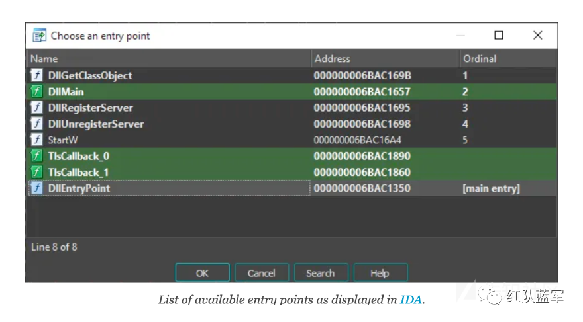This screenshot has height=322, width=583.
Task: Sort by the Address column header
Action: pos(386,59)
